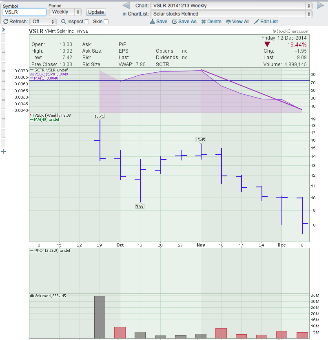Open the Period dropdown set to Weekly

[x=65, y=12]
